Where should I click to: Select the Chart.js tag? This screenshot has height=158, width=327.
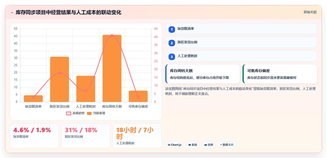[175, 145]
